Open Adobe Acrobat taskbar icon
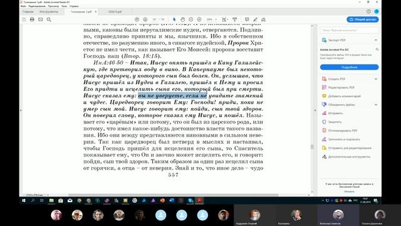 199,201
